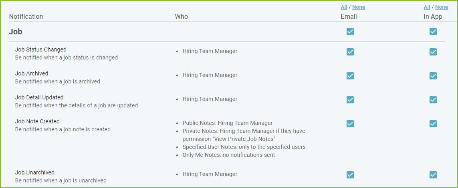Image resolution: width=458 pixels, height=188 pixels.
Task: Toggle In App for Job Status Changed
Action: pos(433,52)
